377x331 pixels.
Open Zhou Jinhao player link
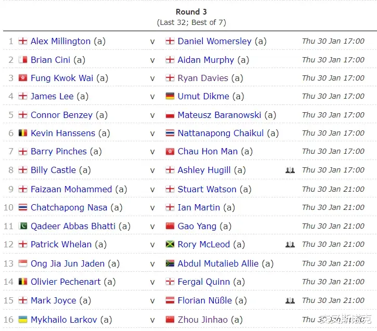(x=202, y=320)
